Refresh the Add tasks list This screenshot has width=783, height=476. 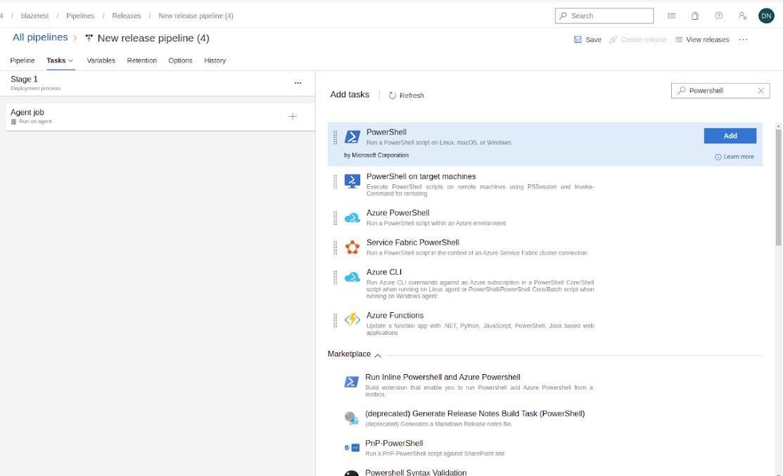[x=407, y=96]
